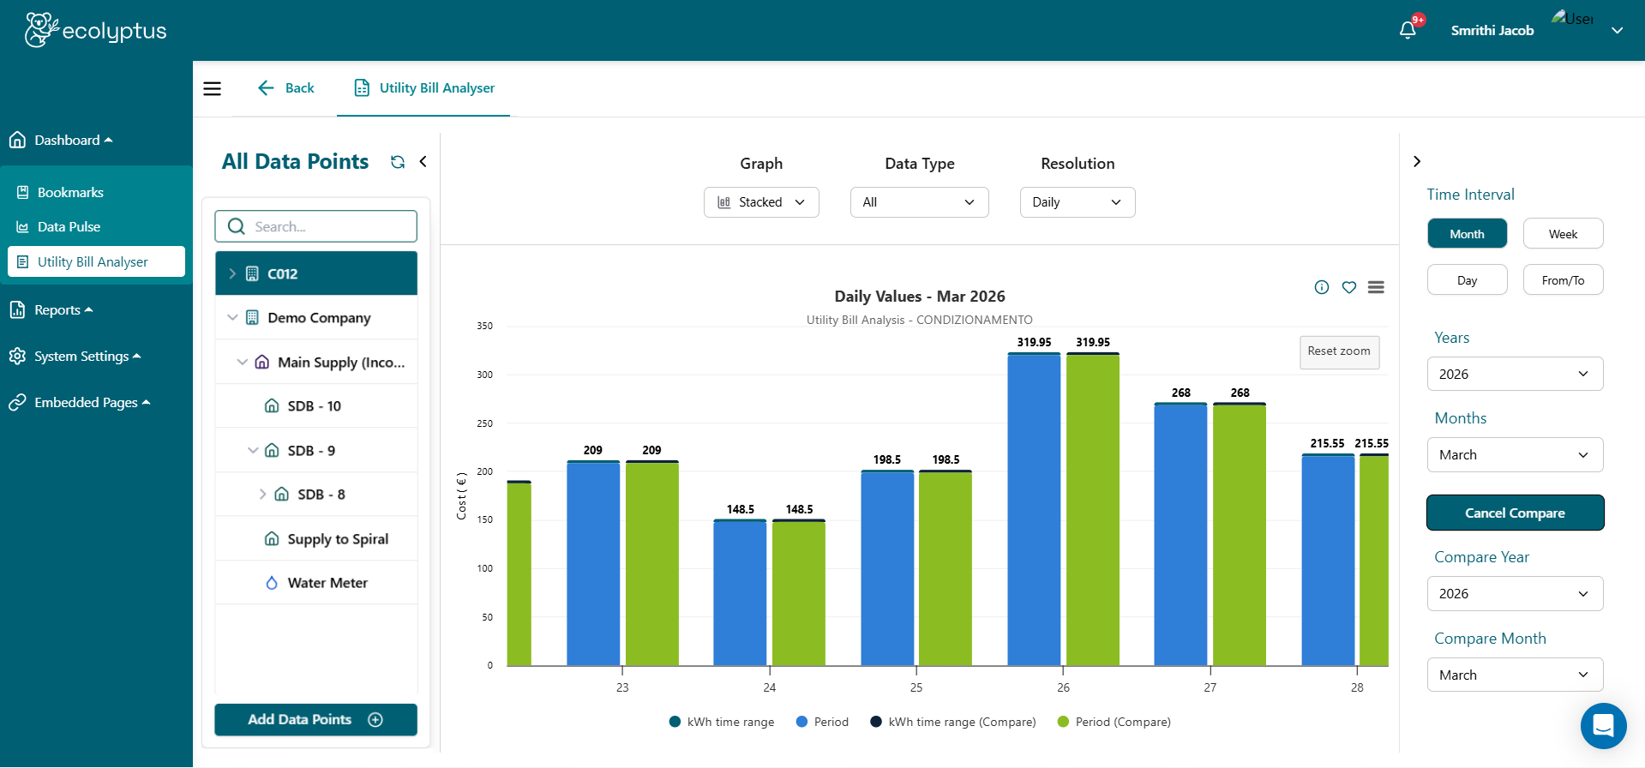Open the Resolution Daily dropdown
The height and width of the screenshot is (768, 1645).
[x=1077, y=202]
